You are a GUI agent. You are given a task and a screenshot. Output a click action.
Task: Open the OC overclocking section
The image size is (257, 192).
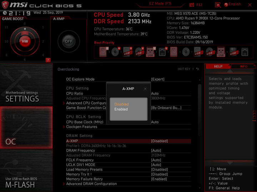coord(26,128)
